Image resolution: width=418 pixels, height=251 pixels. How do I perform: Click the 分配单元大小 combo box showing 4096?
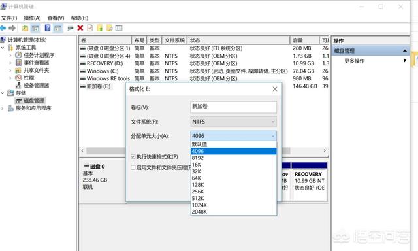[x=234, y=136]
